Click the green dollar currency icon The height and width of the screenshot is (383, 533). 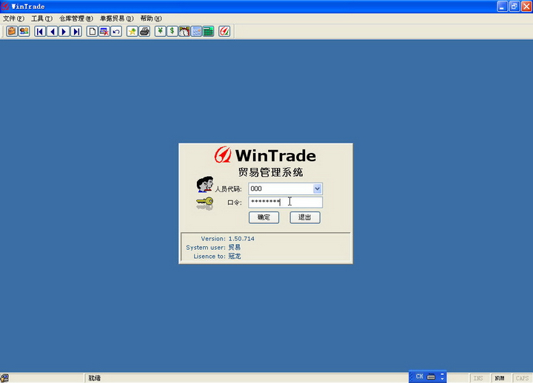tap(172, 32)
